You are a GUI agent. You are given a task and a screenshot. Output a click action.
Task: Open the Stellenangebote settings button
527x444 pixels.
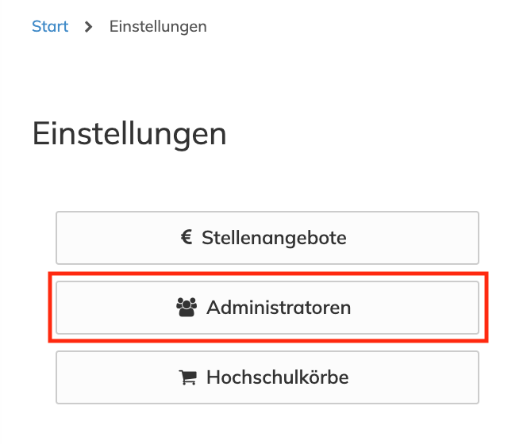pos(267,238)
